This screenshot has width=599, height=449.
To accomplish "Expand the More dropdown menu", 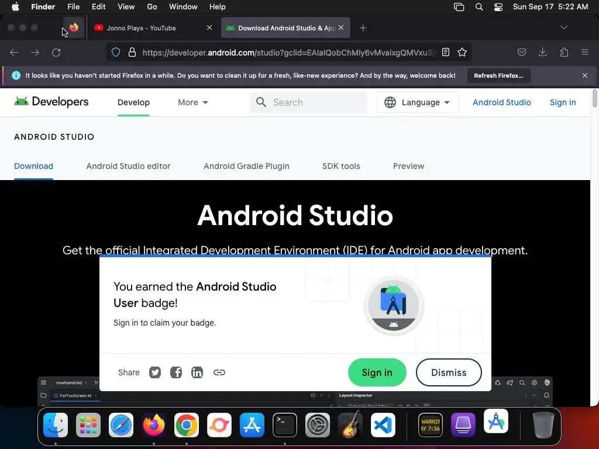I will [x=193, y=102].
